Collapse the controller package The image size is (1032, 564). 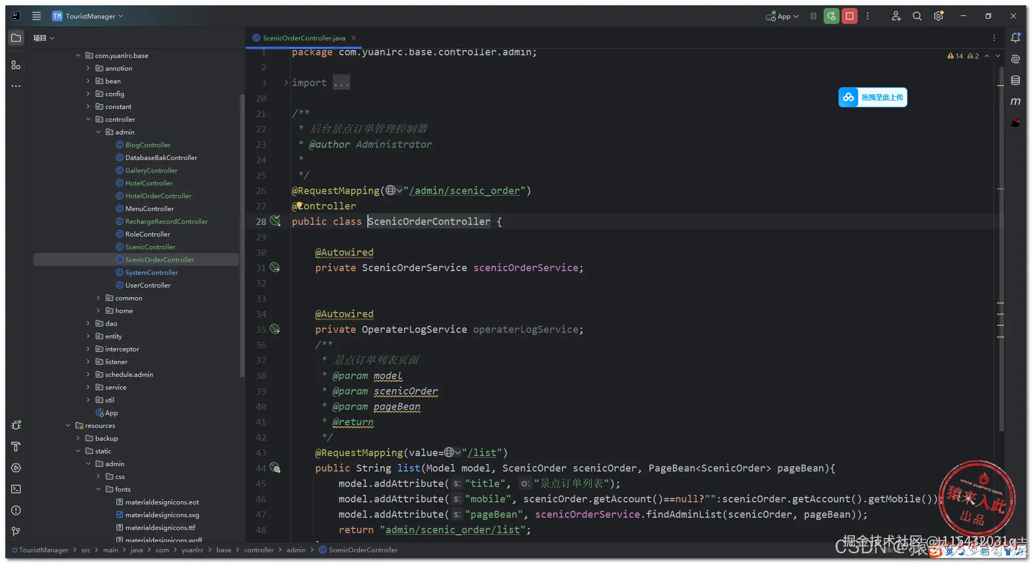pos(88,119)
